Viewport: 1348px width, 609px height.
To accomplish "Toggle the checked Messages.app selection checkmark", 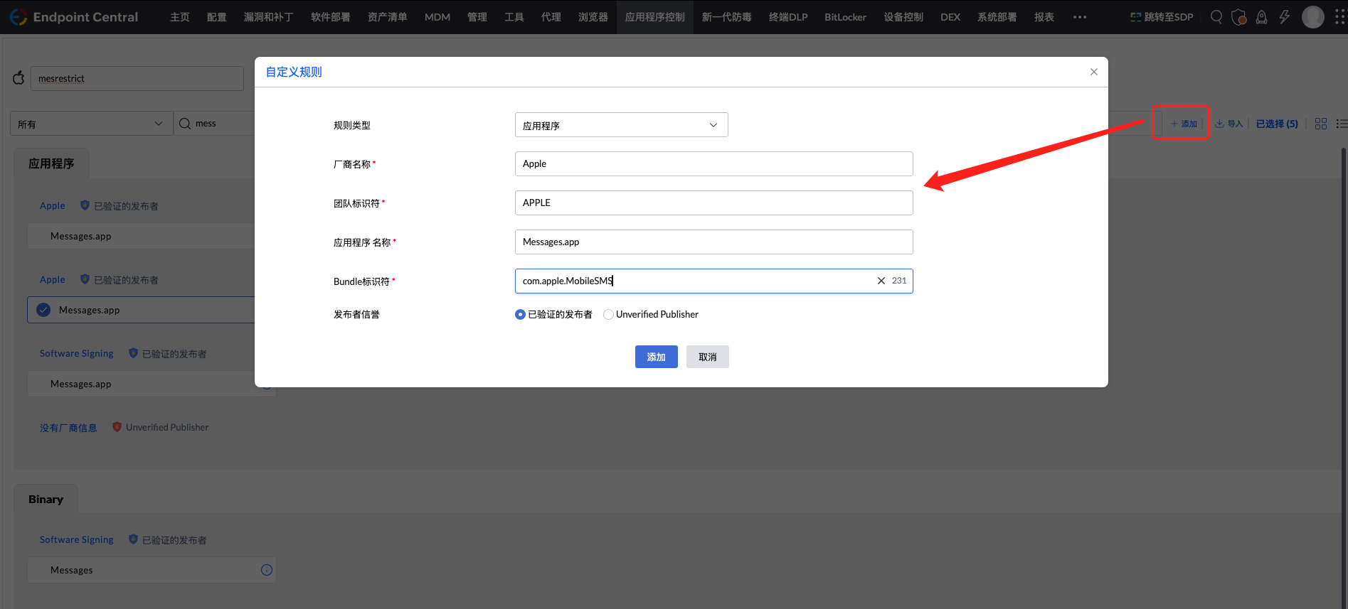I will [x=43, y=310].
